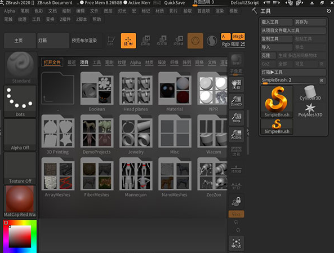Select the large SimpleBrush tool icon

point(277,101)
